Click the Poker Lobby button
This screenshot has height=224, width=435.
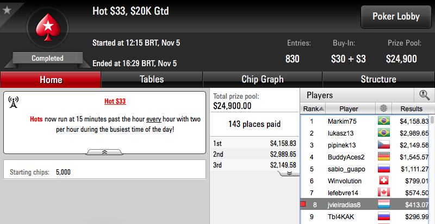(396, 17)
